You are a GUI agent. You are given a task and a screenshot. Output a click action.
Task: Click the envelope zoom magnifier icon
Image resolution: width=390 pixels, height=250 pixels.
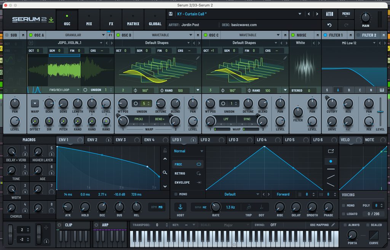point(165,172)
